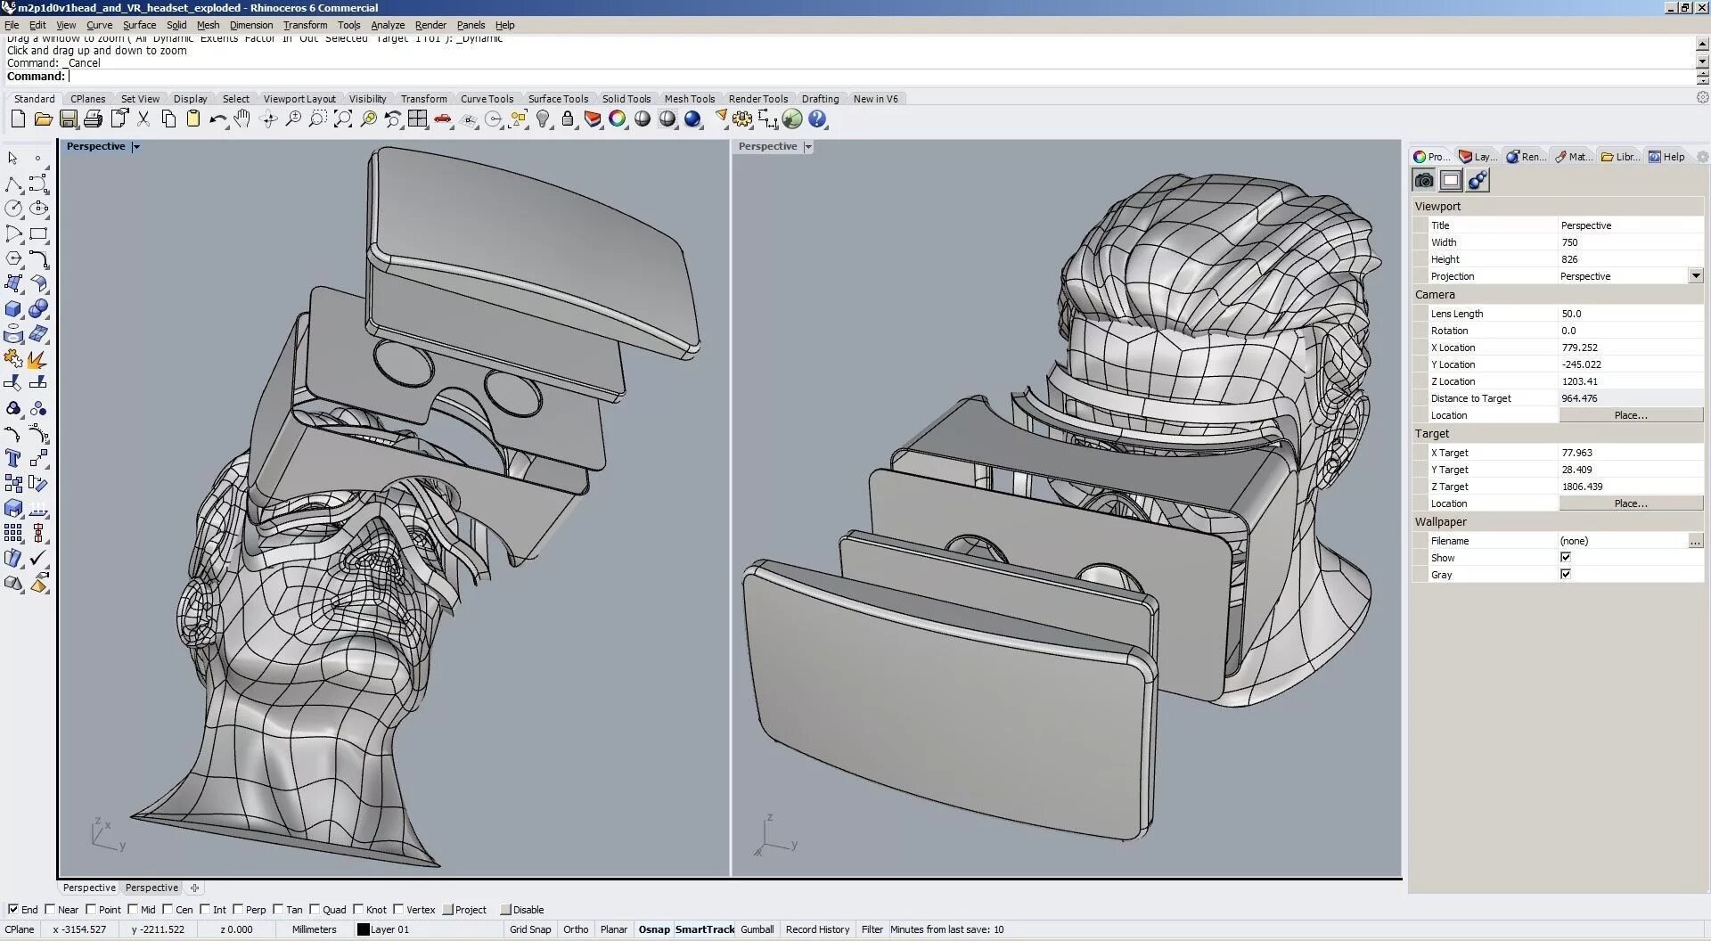Viewport: 1711px width, 941px height.
Task: Switch to the Mesh Tools toolbar tab
Action: (689, 99)
